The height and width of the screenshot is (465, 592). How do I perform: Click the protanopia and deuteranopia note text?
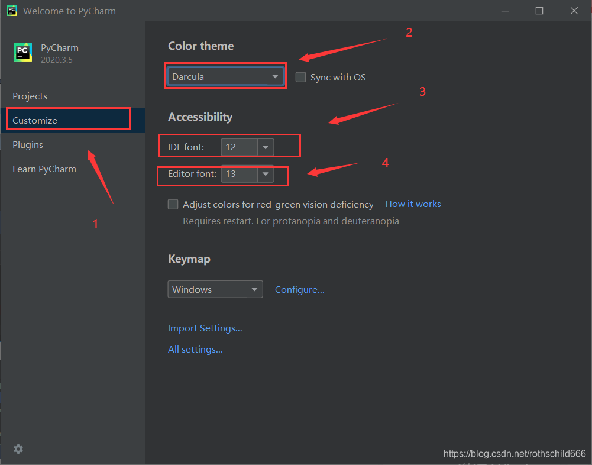coord(291,221)
